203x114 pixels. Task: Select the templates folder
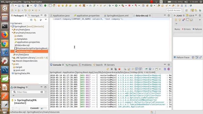pyautogui.click(x=22, y=39)
